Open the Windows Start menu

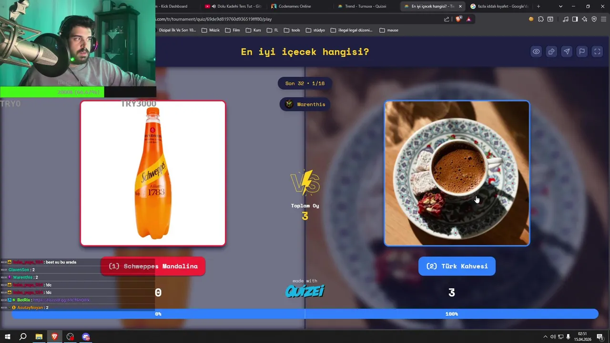[x=8, y=337]
